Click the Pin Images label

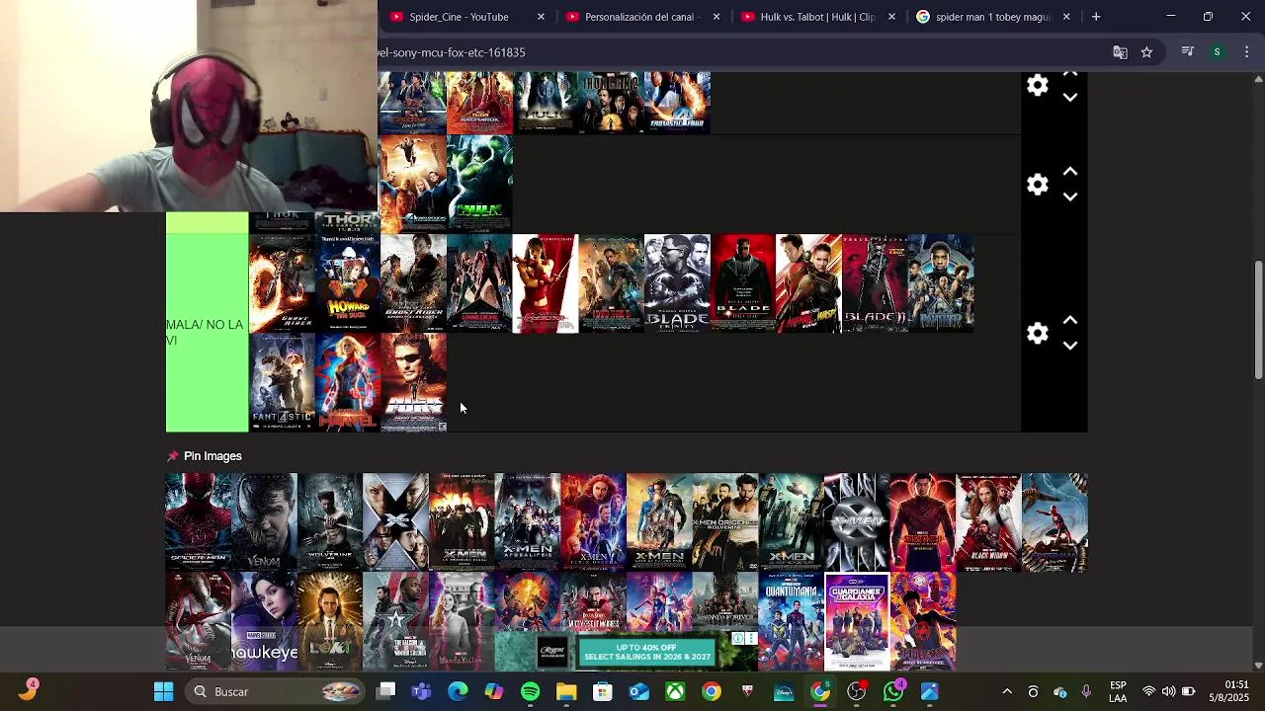[x=212, y=456]
